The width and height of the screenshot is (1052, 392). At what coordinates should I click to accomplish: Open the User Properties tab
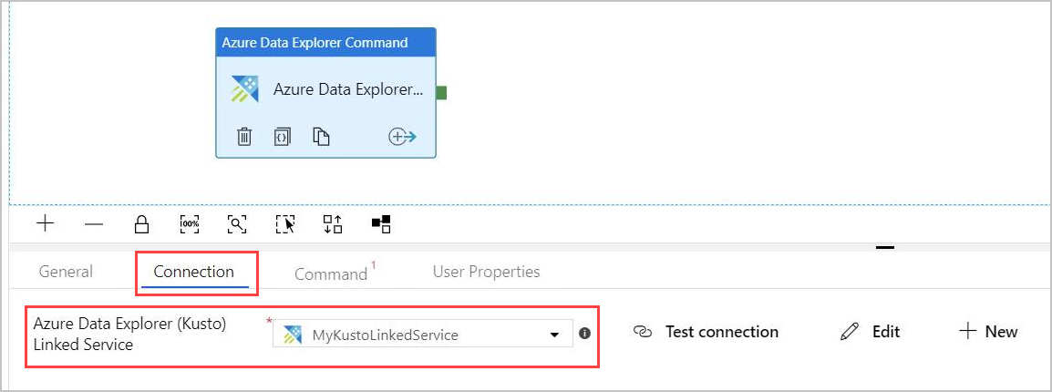486,272
